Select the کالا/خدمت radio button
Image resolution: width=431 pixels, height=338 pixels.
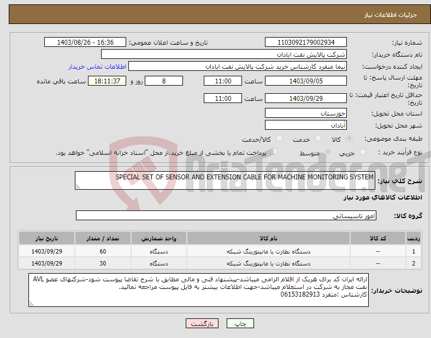pos(279,138)
